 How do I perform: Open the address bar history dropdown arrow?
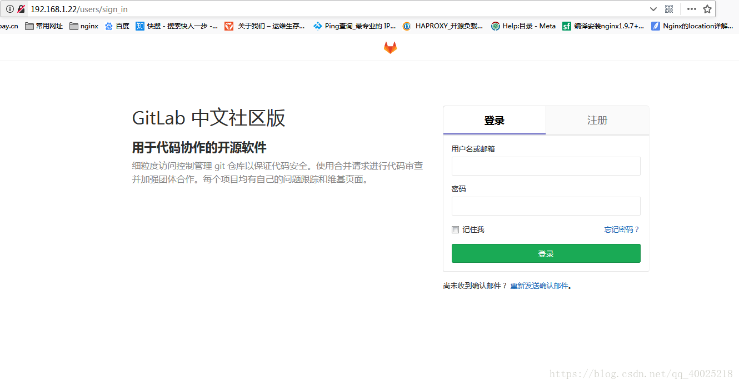[x=653, y=9]
